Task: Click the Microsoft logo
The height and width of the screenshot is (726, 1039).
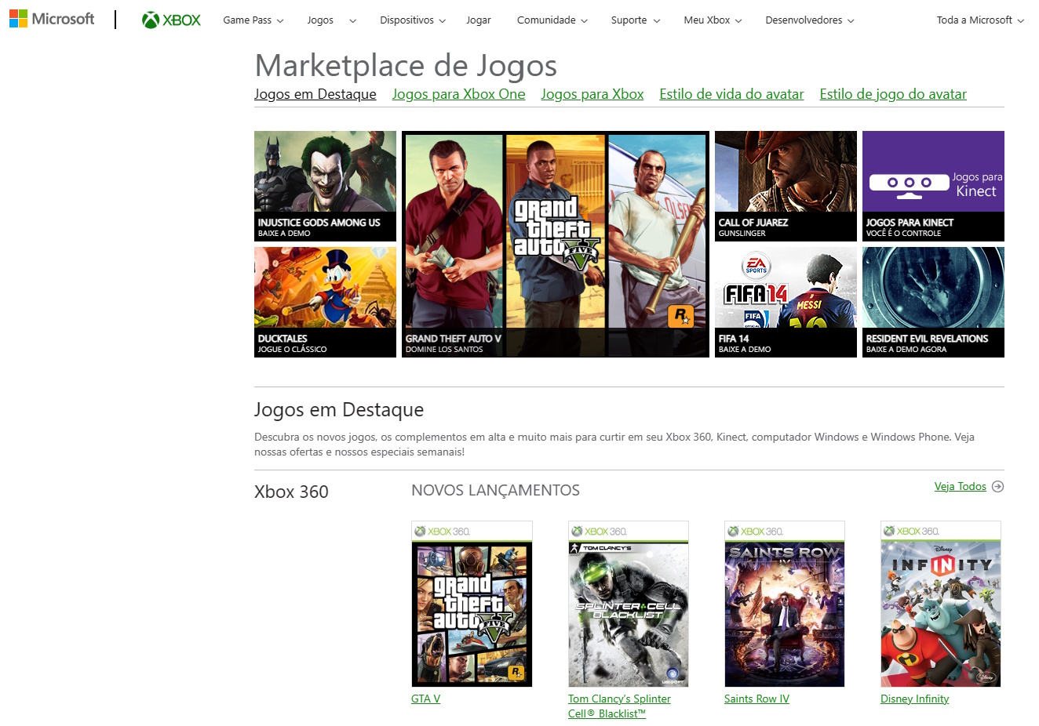Action: coord(52,19)
